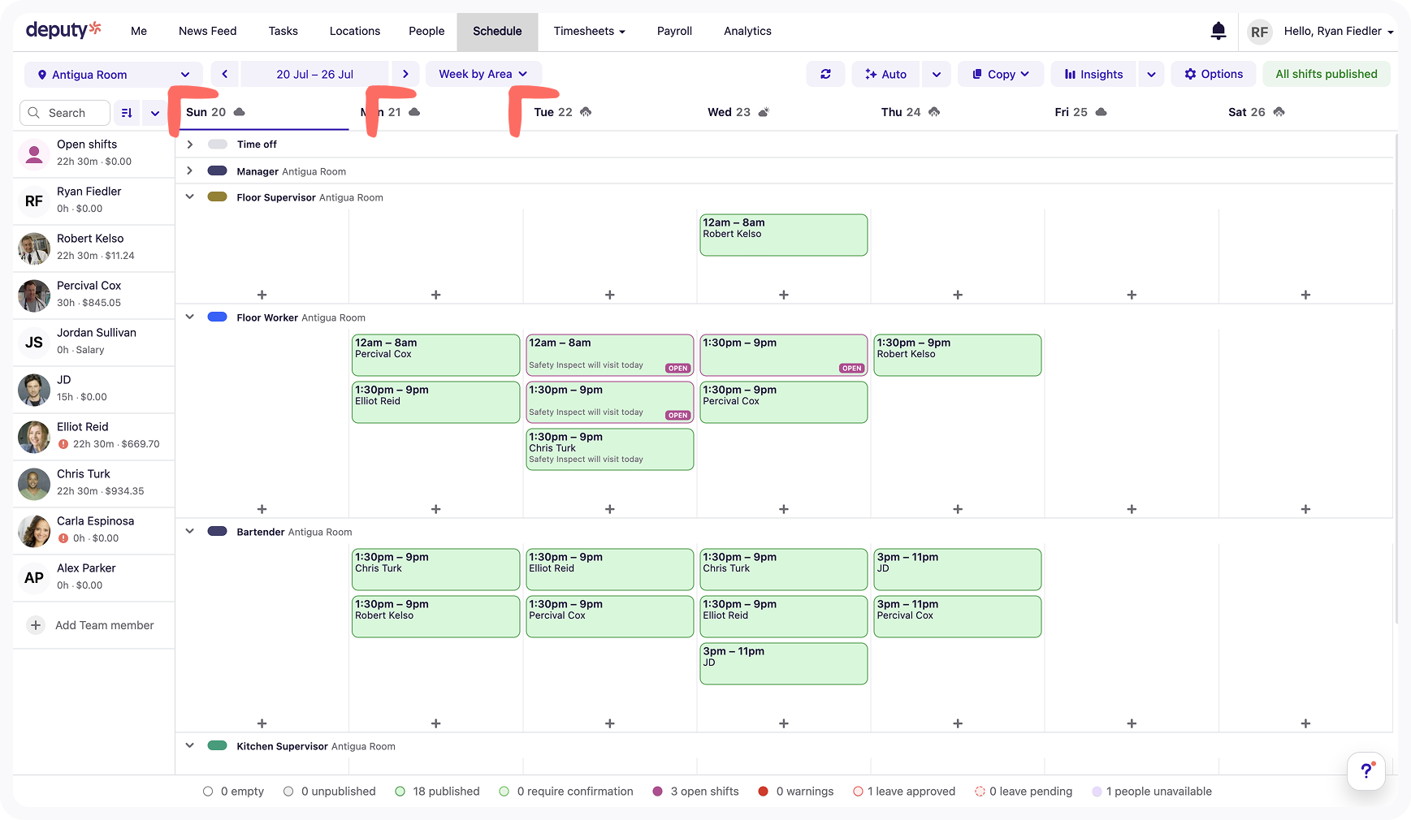The image size is (1411, 820).
Task: Open the Timesheets menu
Action: (x=589, y=32)
